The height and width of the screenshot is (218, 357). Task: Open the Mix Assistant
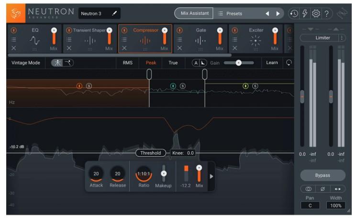[x=194, y=13]
